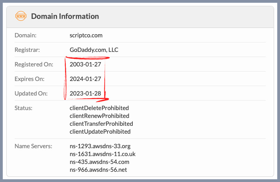Click the GoDaddy.com, LLC registrar text
This screenshot has height=182, width=280.
pos(94,50)
